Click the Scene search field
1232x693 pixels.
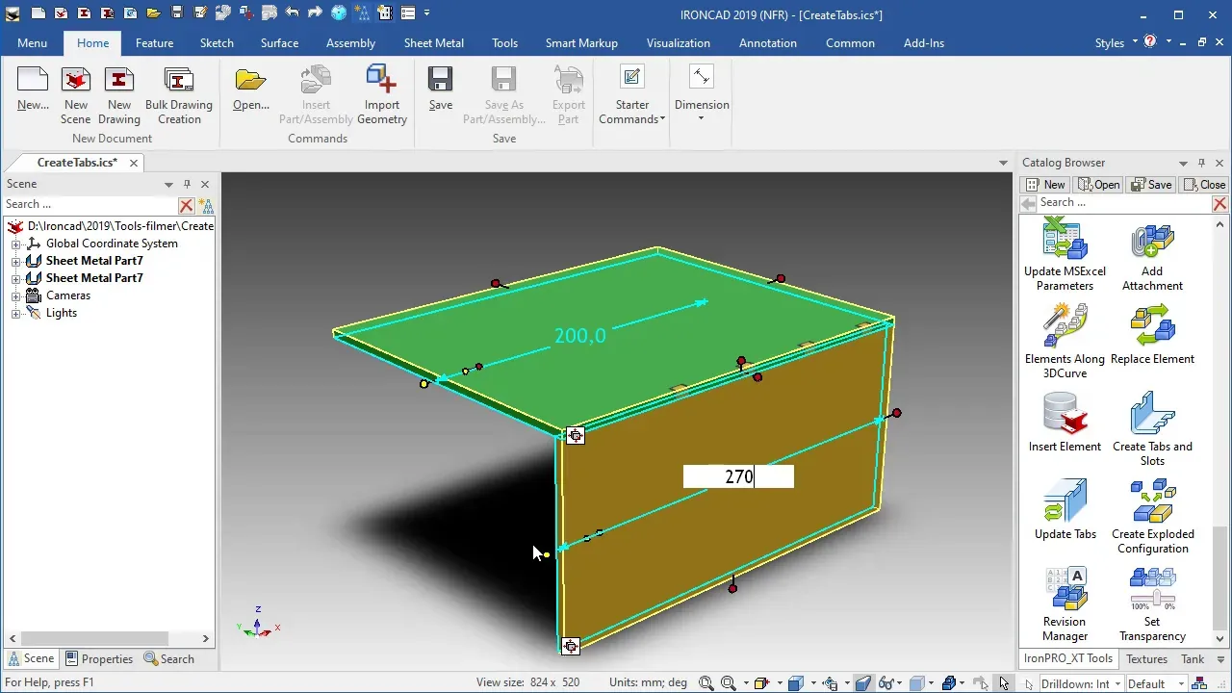[x=90, y=205]
